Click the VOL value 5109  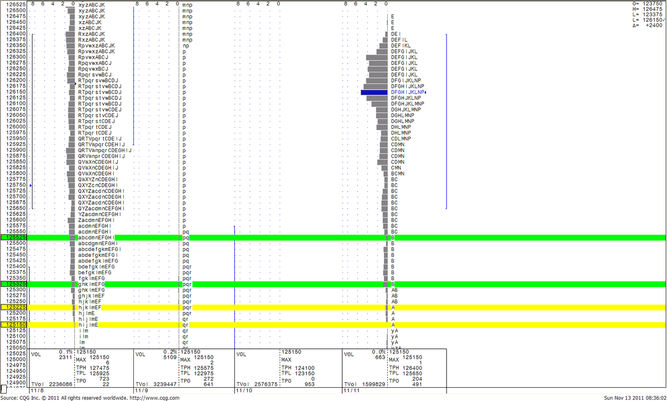pyautogui.click(x=170, y=357)
